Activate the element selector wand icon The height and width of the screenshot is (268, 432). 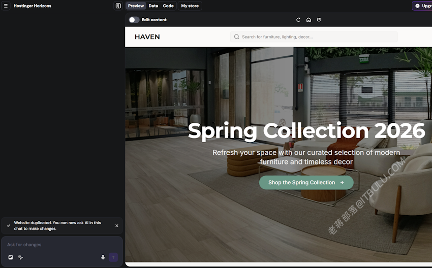point(21,257)
